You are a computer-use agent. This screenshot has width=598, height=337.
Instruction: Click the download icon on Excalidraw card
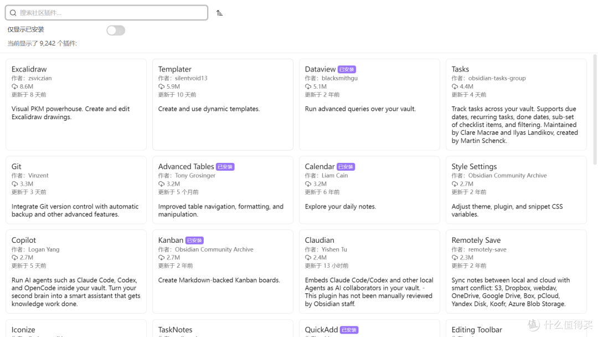click(x=14, y=86)
